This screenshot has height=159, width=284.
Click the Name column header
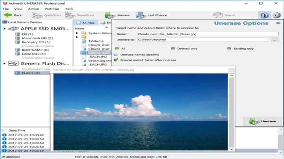coord(80,29)
